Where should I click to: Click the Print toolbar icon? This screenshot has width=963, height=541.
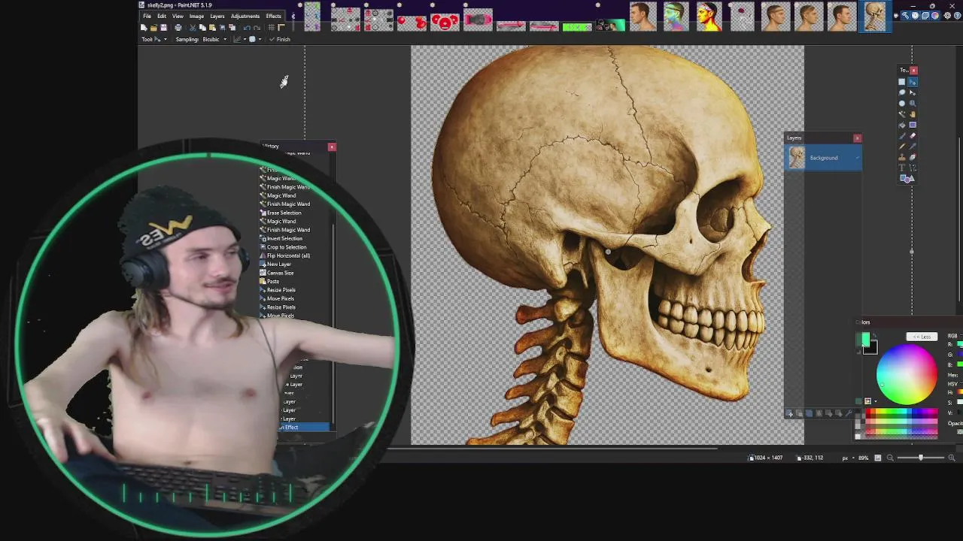tap(178, 28)
